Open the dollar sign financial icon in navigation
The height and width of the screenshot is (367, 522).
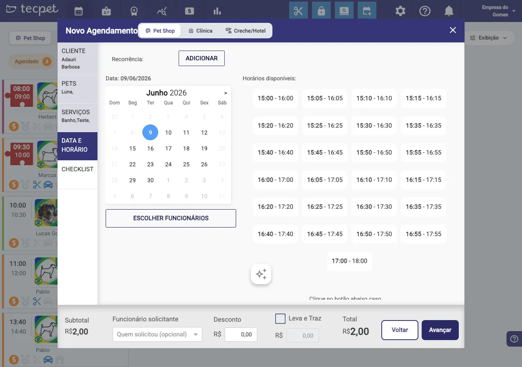point(189,11)
